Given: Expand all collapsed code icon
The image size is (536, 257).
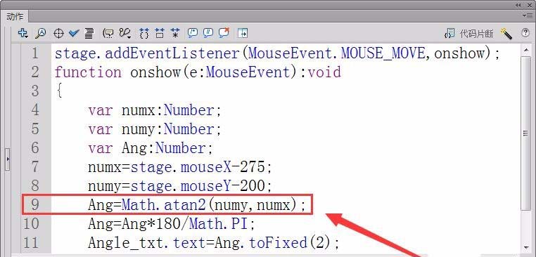Looking at the screenshot, I should 175,33.
